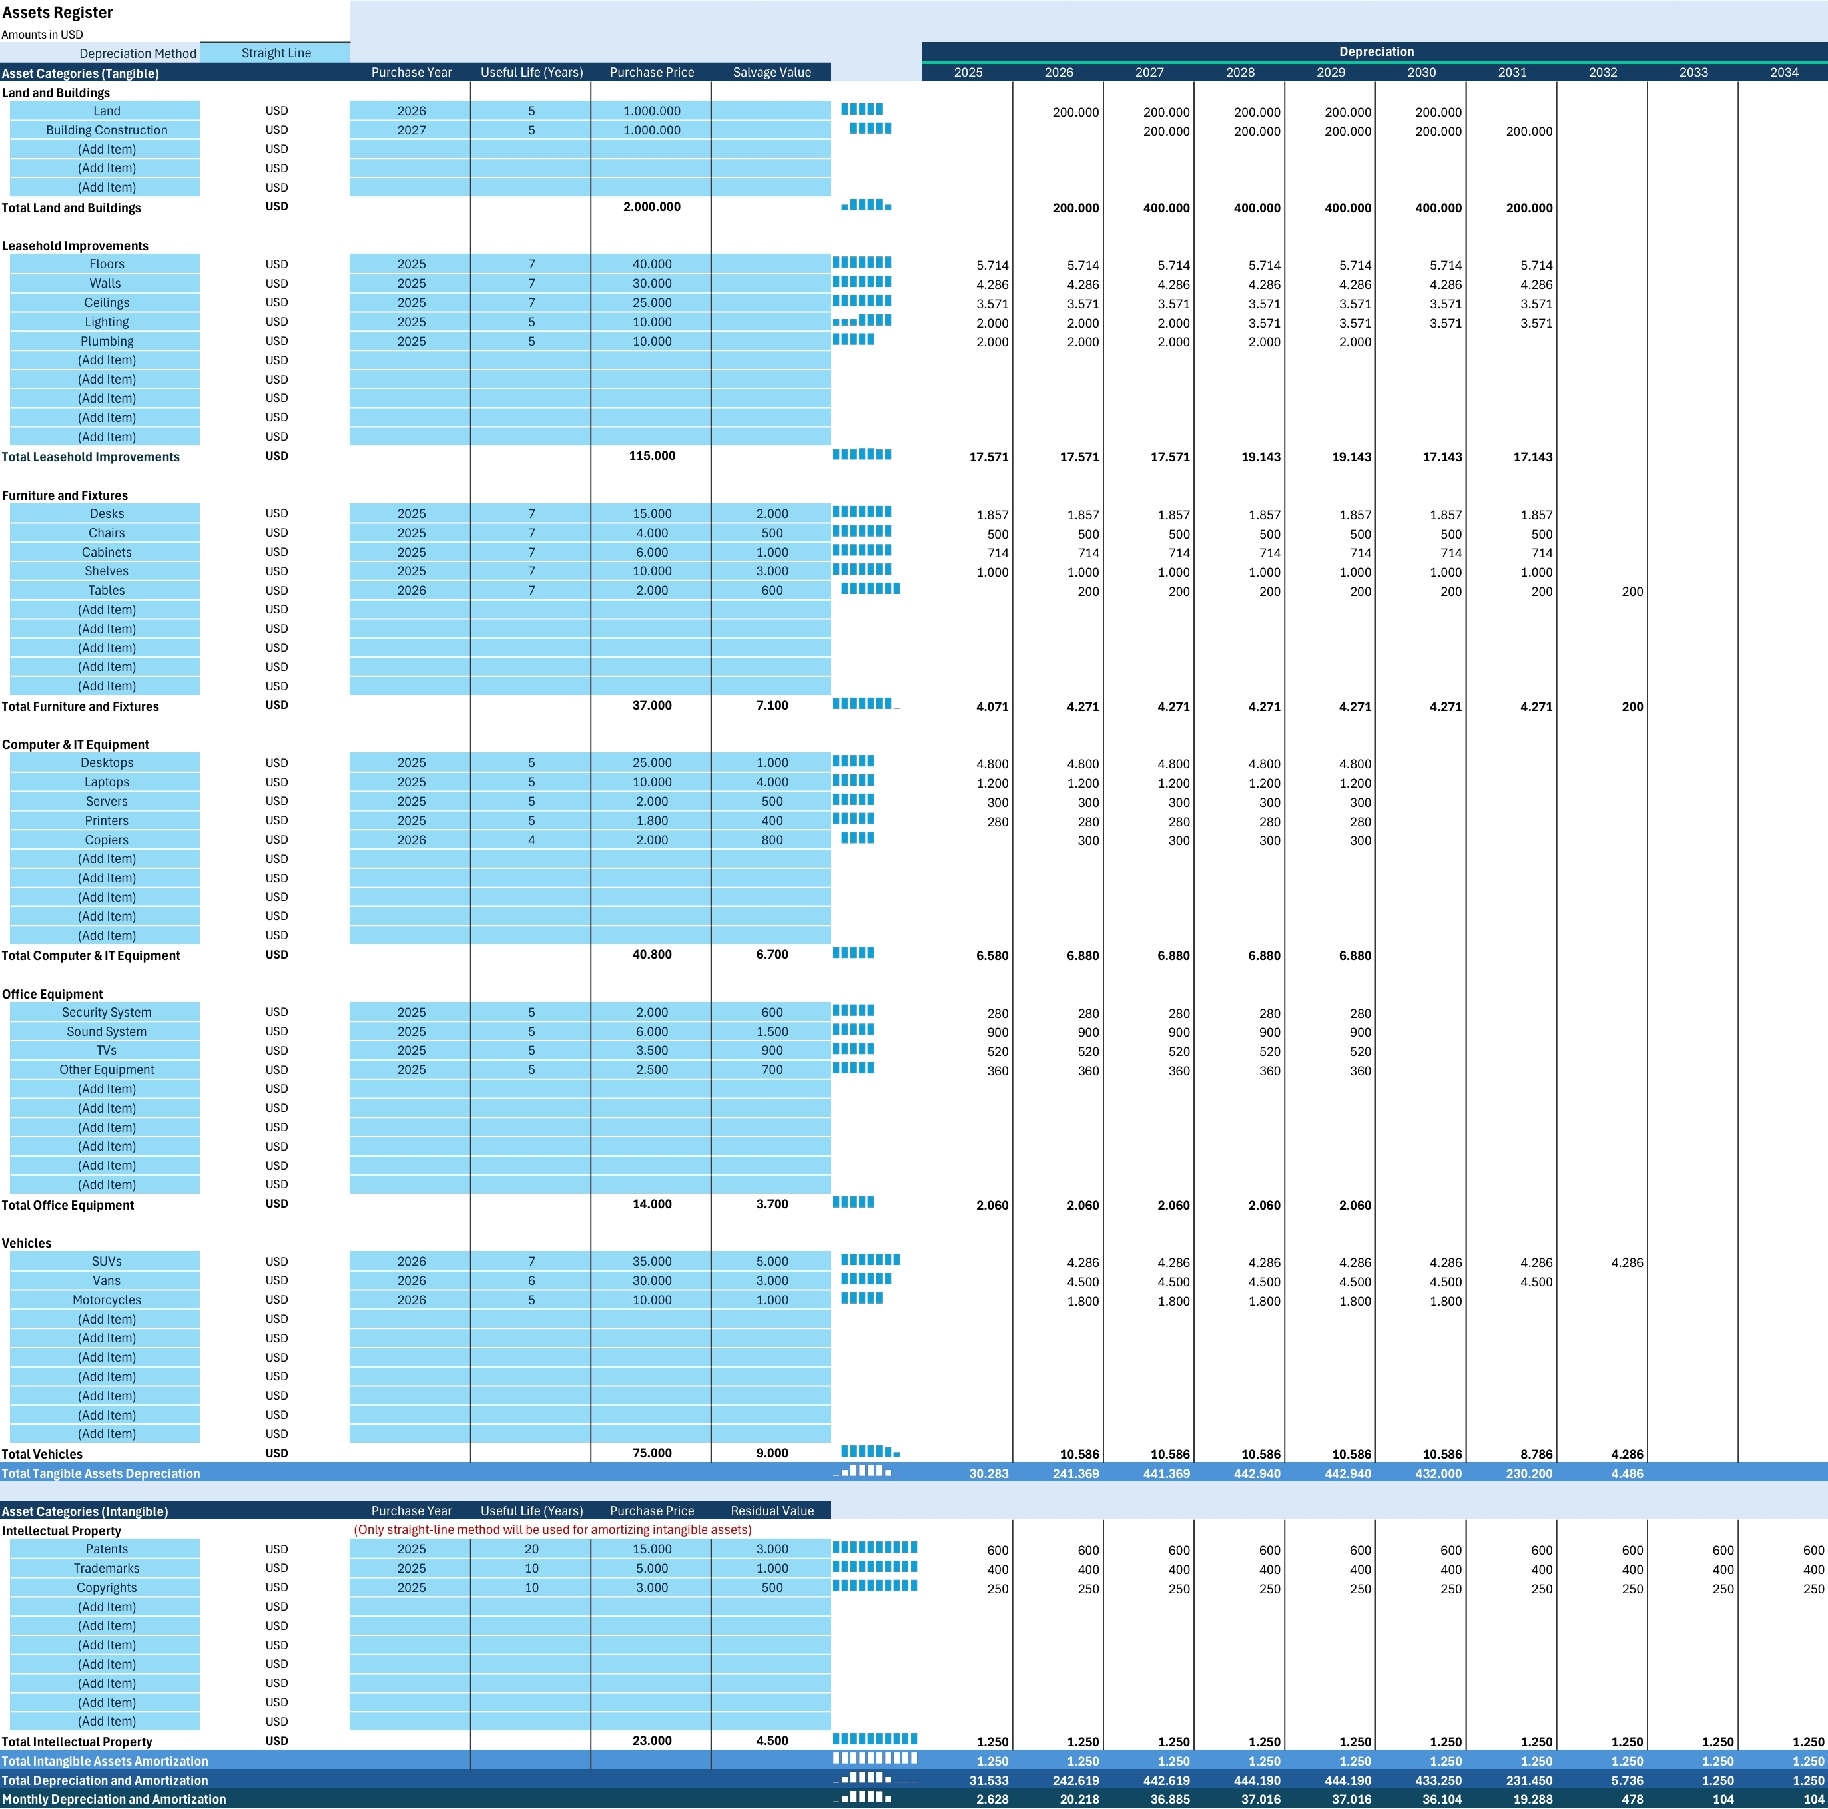Select Other Equipment purchase price 2.500
The image size is (1828, 1809).
click(651, 1069)
